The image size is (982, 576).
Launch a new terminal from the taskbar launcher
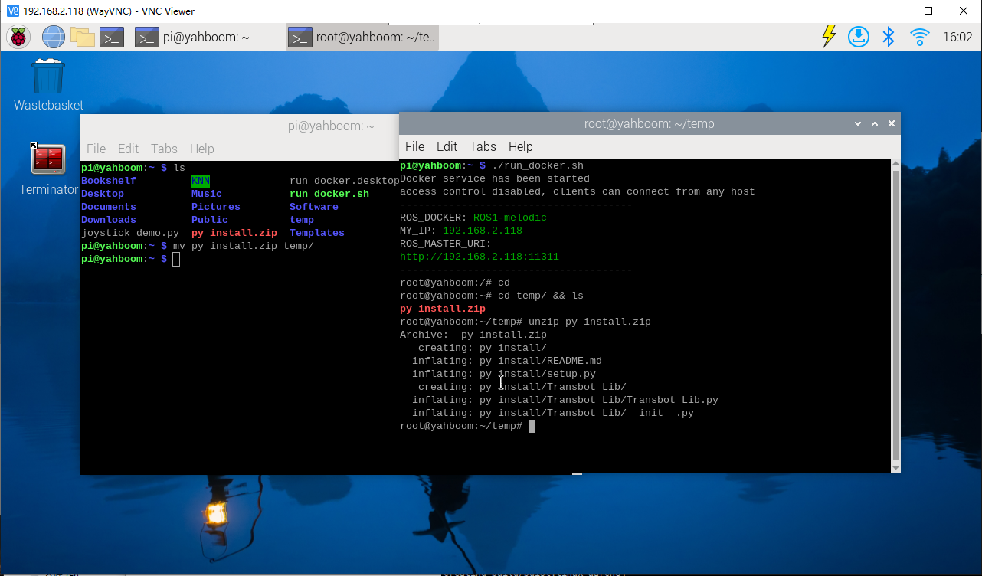(112, 37)
